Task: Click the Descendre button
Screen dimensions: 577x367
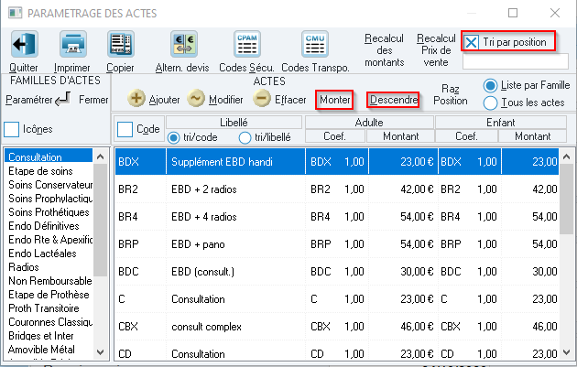Action: (393, 100)
